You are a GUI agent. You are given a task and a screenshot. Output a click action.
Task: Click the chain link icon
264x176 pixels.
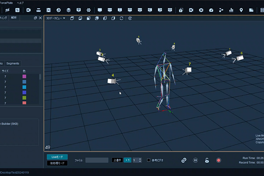pos(184,160)
